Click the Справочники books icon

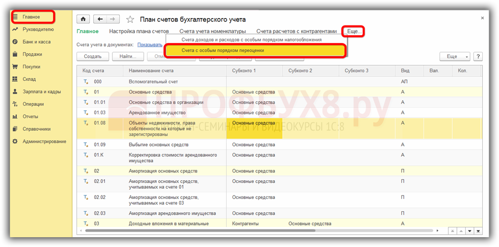(x=15, y=129)
